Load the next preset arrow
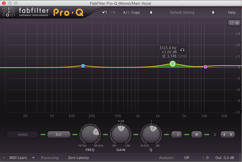The height and width of the screenshot is (162, 242). pyautogui.click(x=213, y=12)
